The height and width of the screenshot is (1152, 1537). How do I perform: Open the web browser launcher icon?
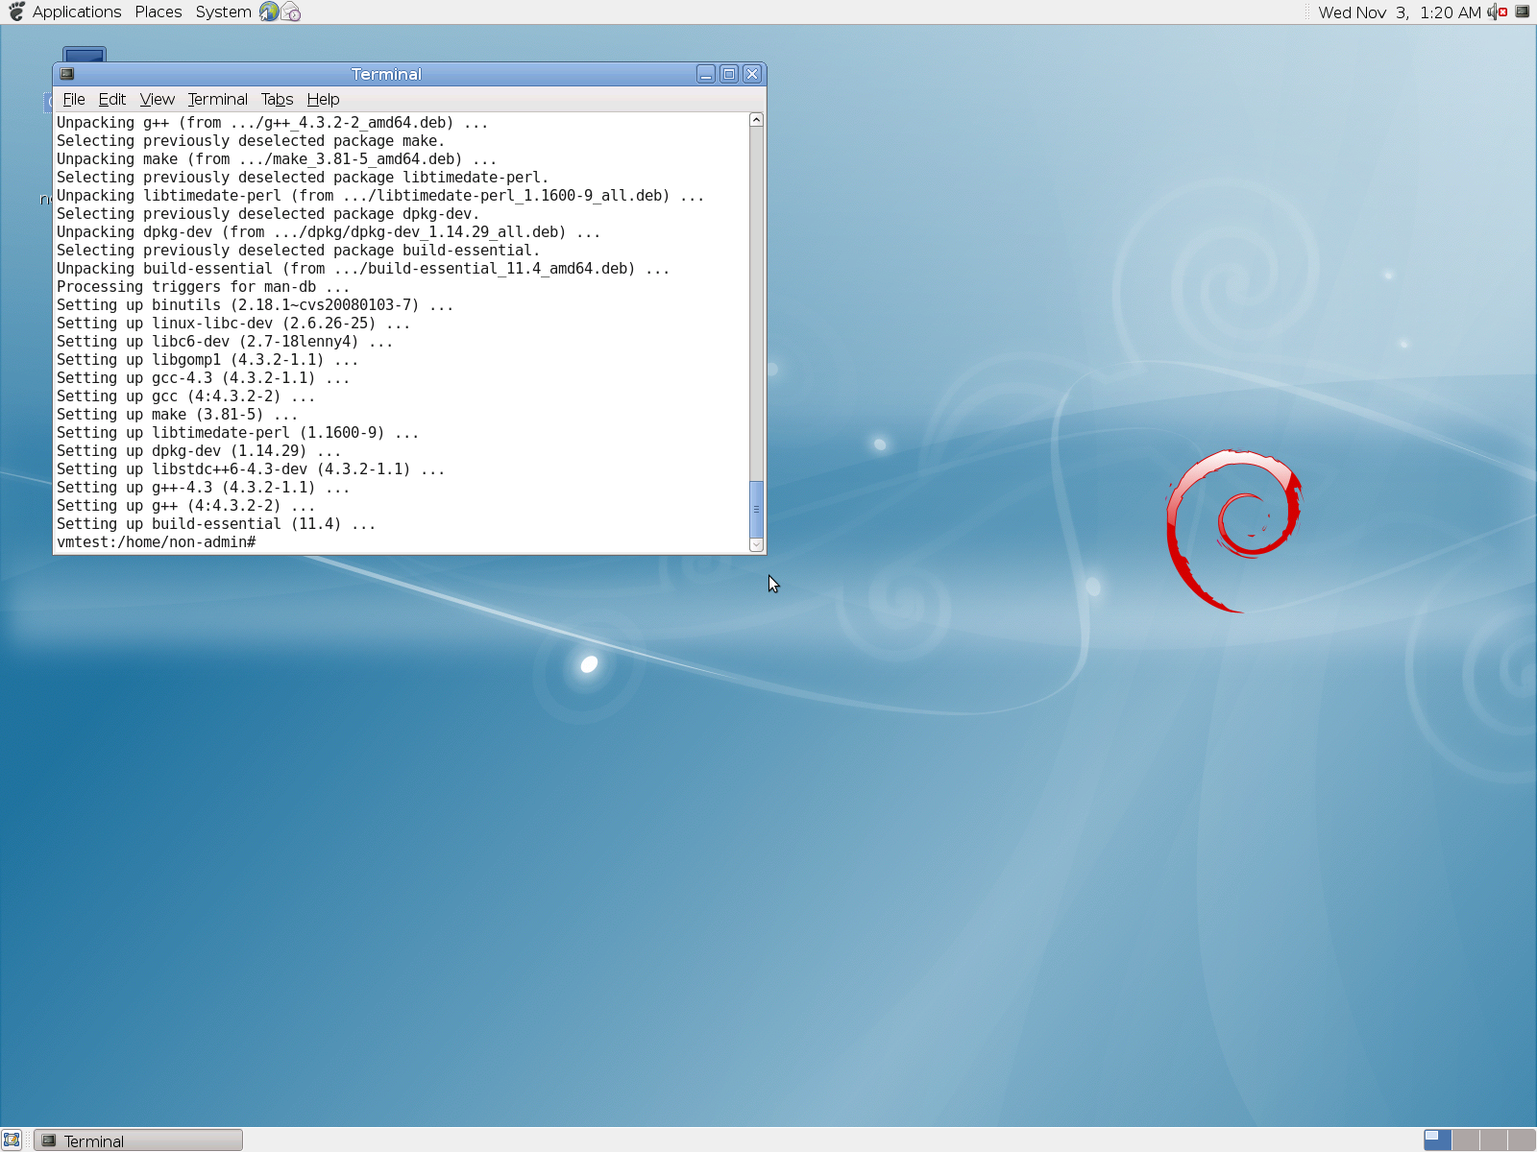(x=269, y=12)
